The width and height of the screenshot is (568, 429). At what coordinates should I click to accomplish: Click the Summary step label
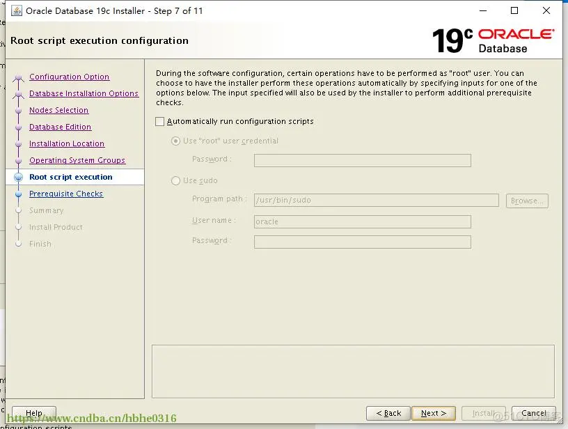(x=47, y=210)
